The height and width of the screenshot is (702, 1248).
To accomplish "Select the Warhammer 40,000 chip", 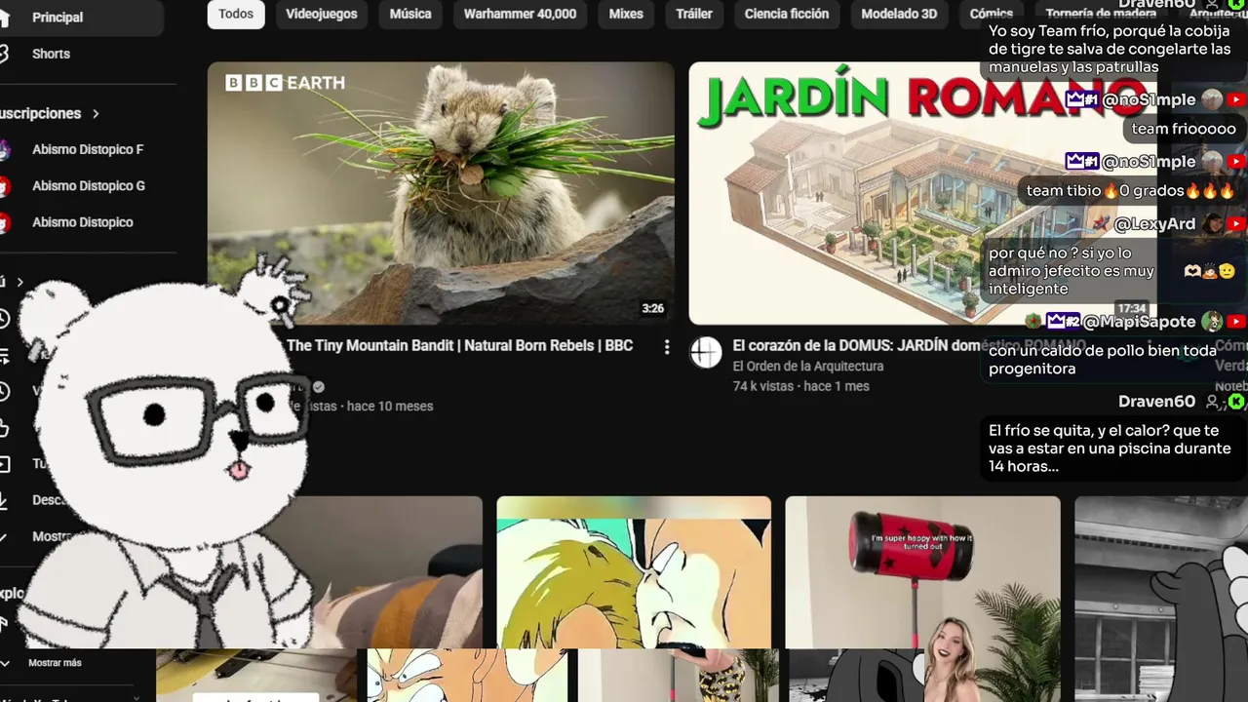I will (520, 14).
